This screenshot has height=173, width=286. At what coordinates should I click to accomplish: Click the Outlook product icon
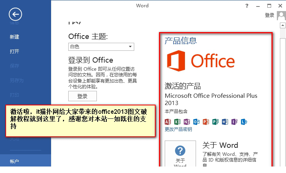(196, 122)
